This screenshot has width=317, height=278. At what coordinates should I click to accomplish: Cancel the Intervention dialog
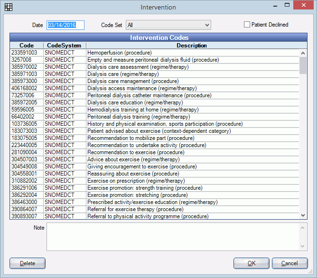tap(289, 263)
